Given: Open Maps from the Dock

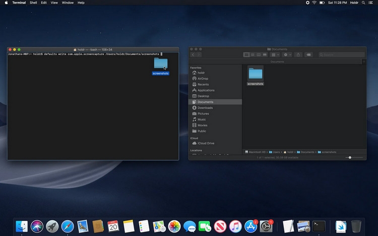Looking at the screenshot, I should 159,226.
